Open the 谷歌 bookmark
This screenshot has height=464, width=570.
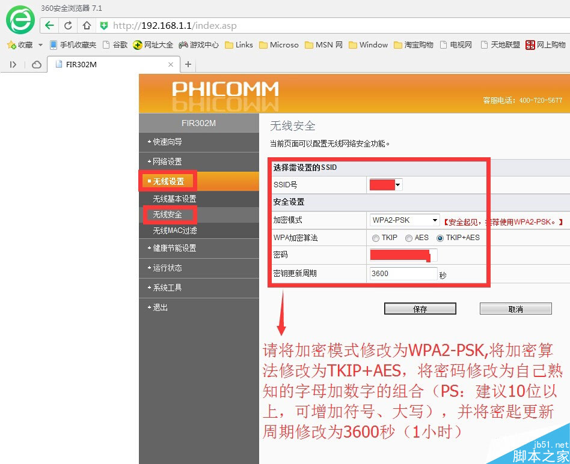(x=115, y=44)
